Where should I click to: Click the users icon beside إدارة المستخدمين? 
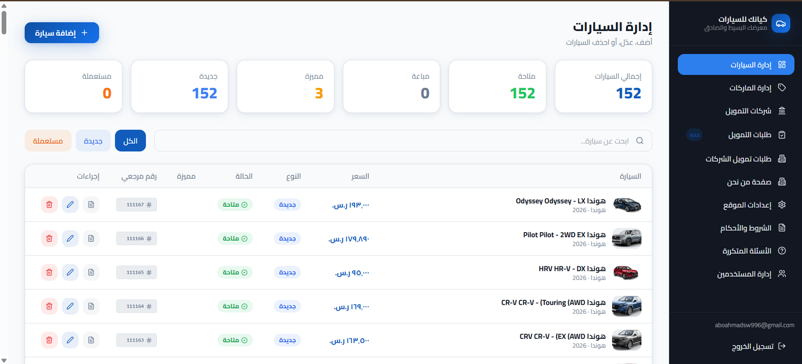click(782, 274)
